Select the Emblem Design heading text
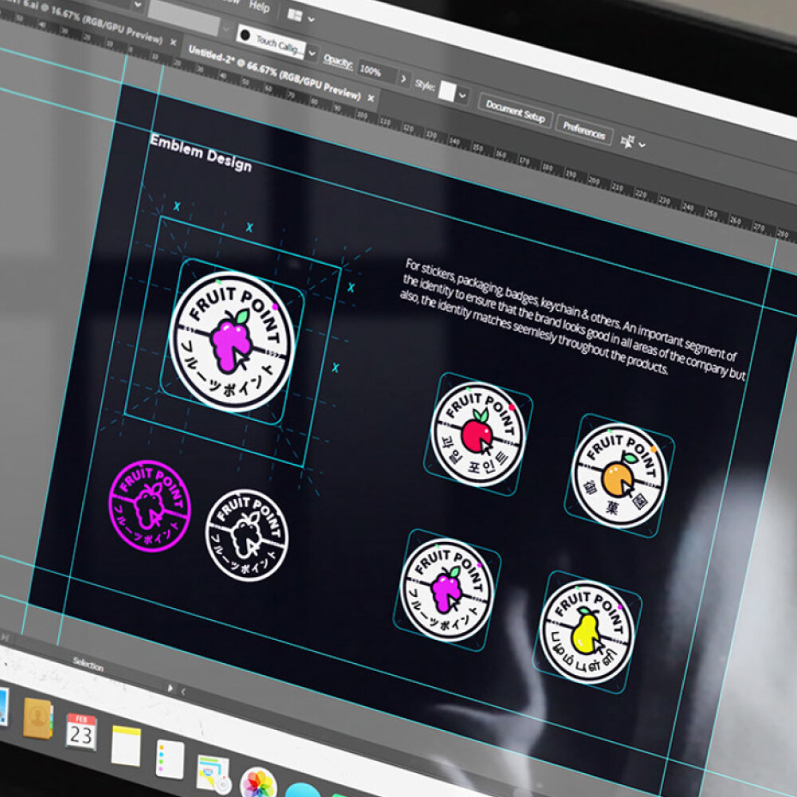The image size is (797, 797). 201,154
